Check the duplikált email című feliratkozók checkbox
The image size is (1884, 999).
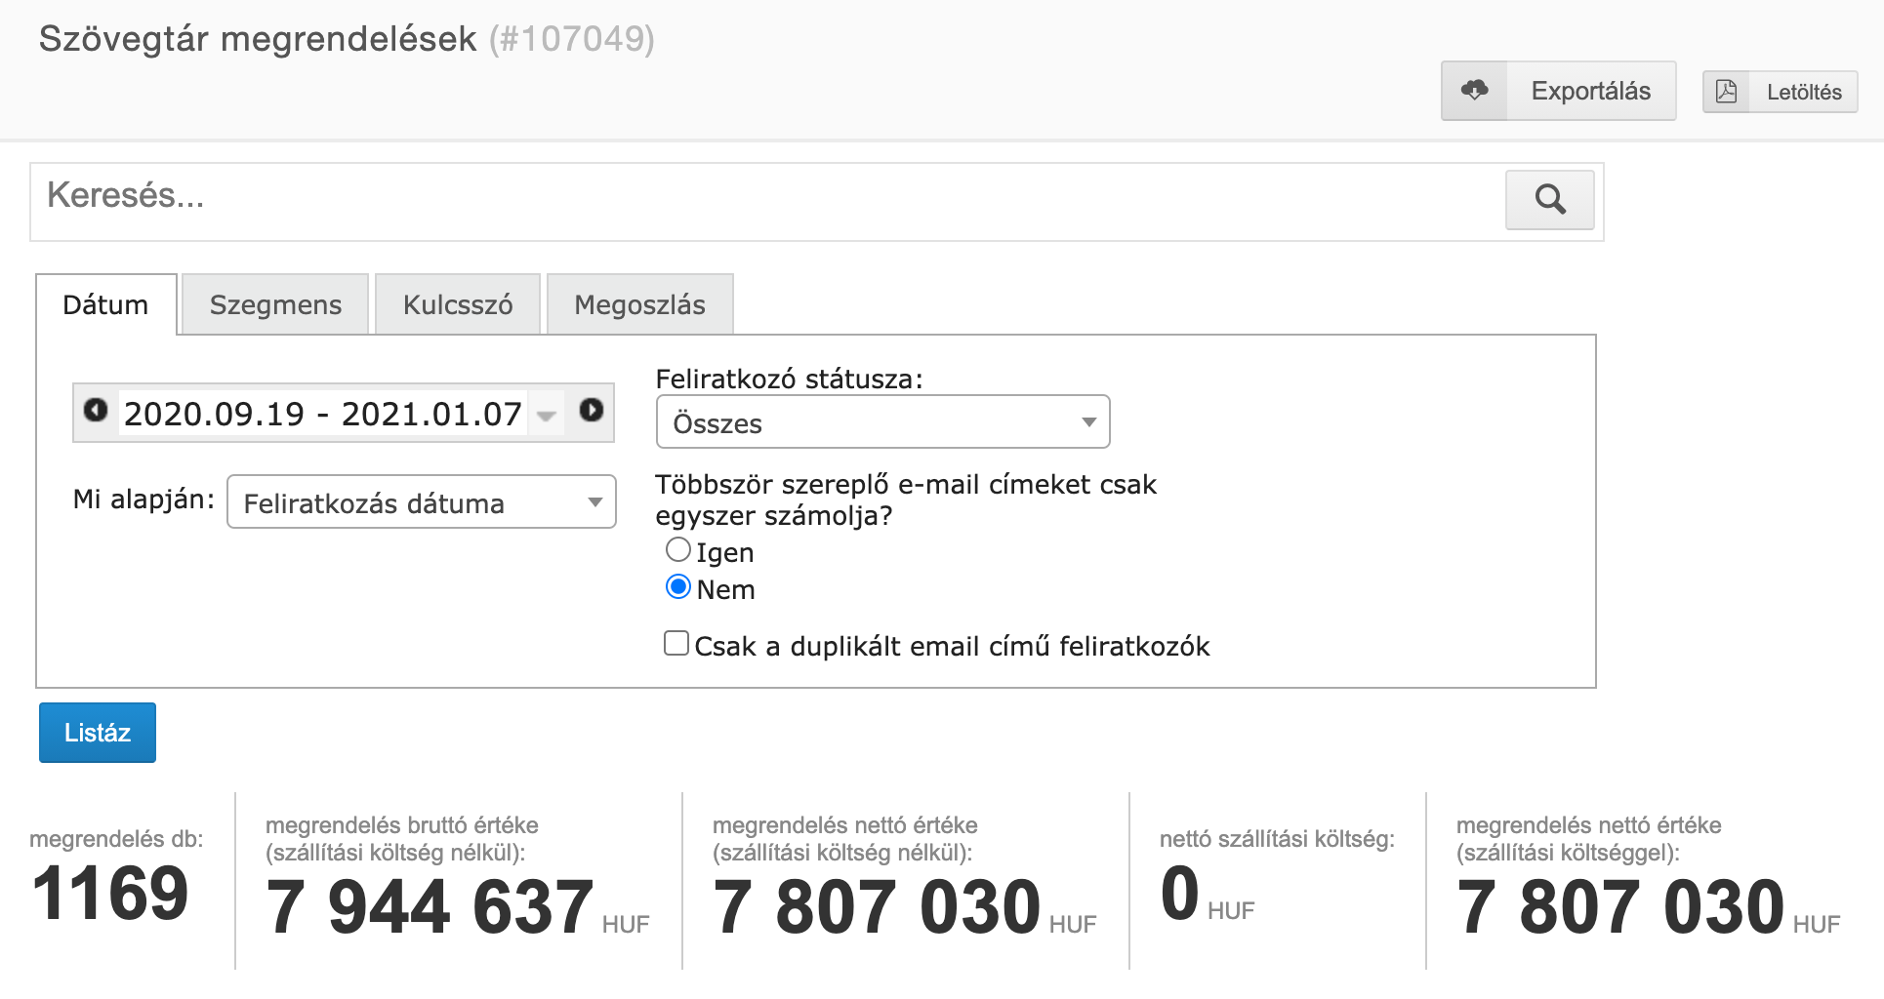(x=676, y=644)
